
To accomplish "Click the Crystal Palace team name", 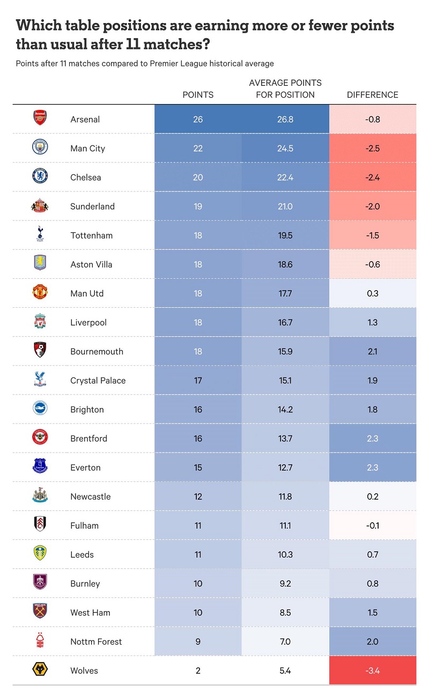I will [x=98, y=381].
